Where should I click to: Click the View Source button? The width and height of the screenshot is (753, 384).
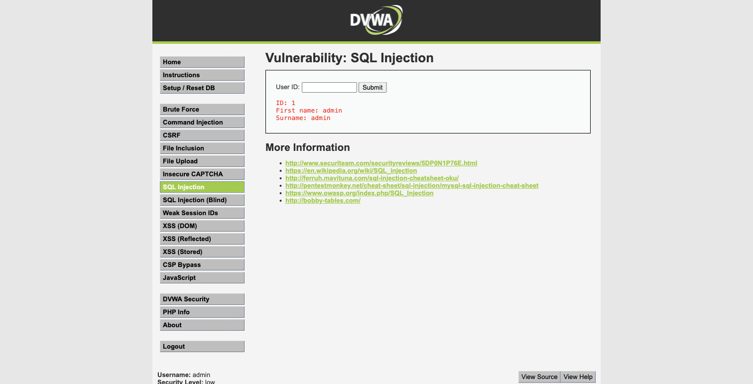tap(539, 377)
